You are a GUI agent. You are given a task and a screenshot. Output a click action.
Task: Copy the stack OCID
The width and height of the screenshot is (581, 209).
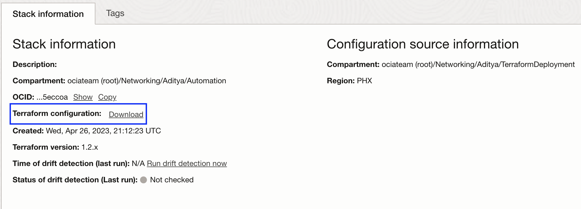[107, 97]
